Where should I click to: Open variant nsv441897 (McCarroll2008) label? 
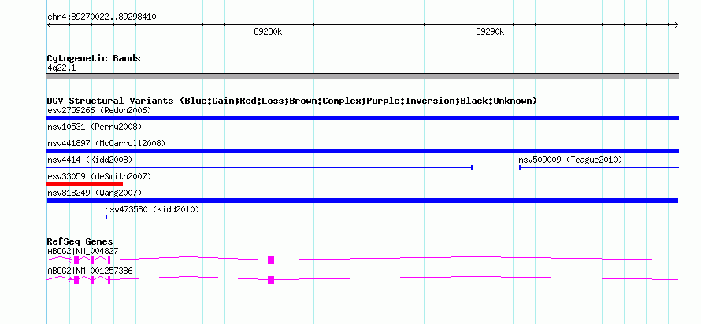(106, 143)
